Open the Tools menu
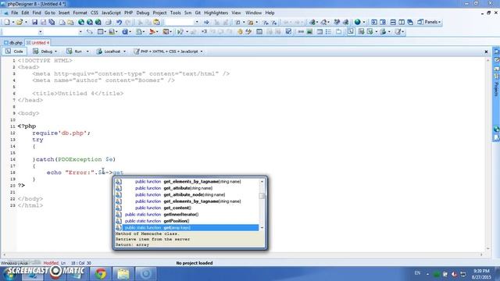Image resolution: width=500 pixels, height=281 pixels. click(175, 12)
